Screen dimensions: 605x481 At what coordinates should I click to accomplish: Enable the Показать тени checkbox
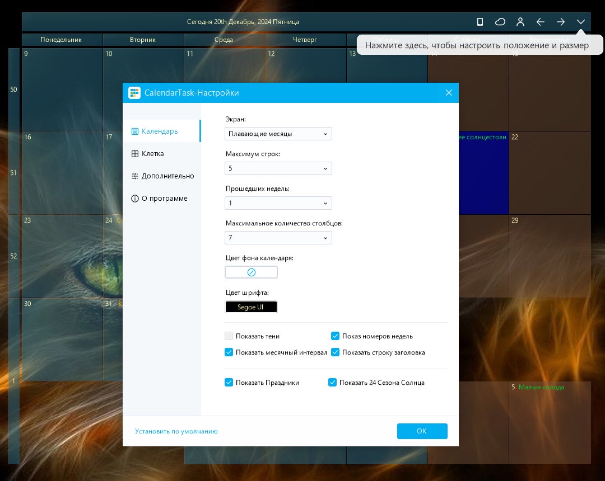pos(229,336)
